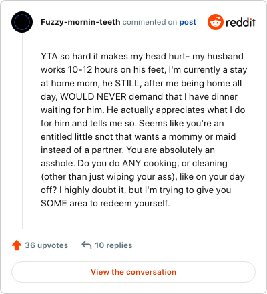Open the Fuzzy-mornin-teeth username link
This screenshot has width=267, height=294.
click(x=81, y=22)
